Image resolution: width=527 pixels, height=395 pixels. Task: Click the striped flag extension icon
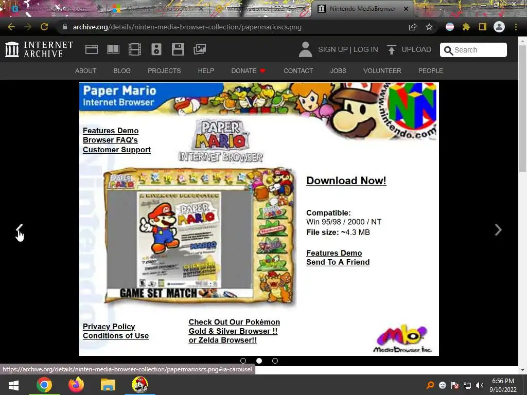coord(450,27)
